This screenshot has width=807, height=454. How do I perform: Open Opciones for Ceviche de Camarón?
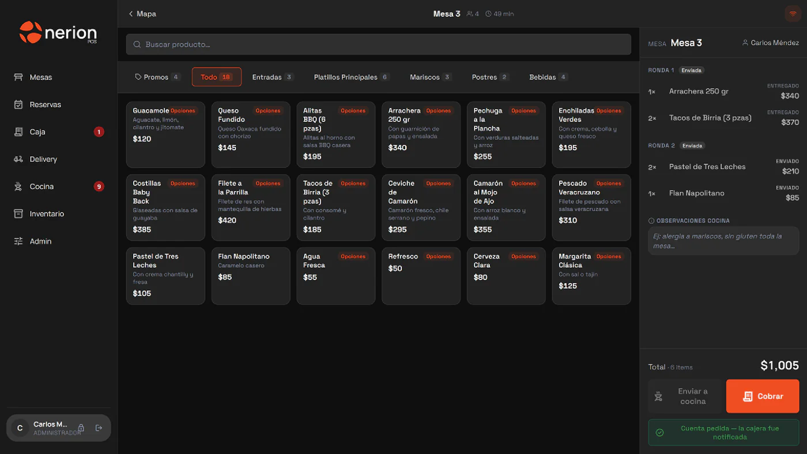[439, 183]
